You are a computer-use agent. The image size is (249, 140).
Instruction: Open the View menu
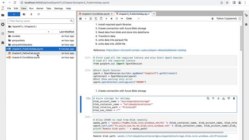[x=24, y=9]
